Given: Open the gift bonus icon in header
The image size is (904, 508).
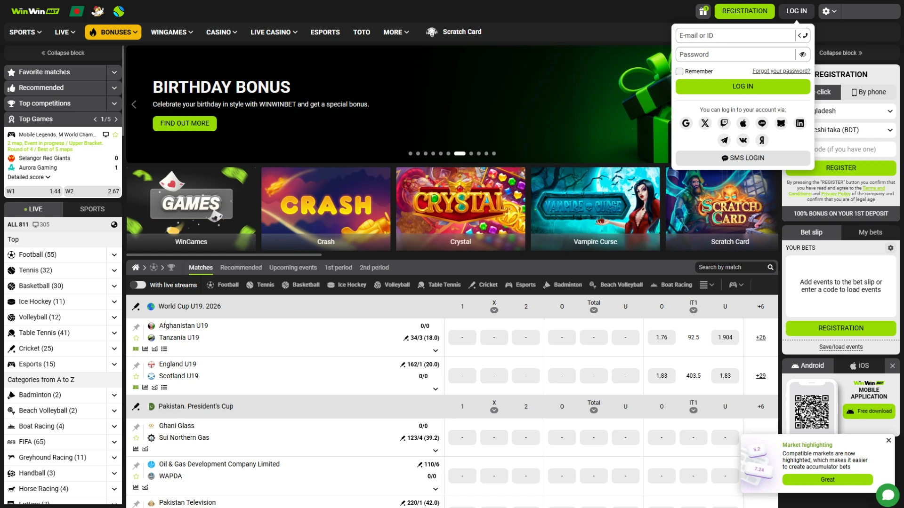Looking at the screenshot, I should [703, 11].
